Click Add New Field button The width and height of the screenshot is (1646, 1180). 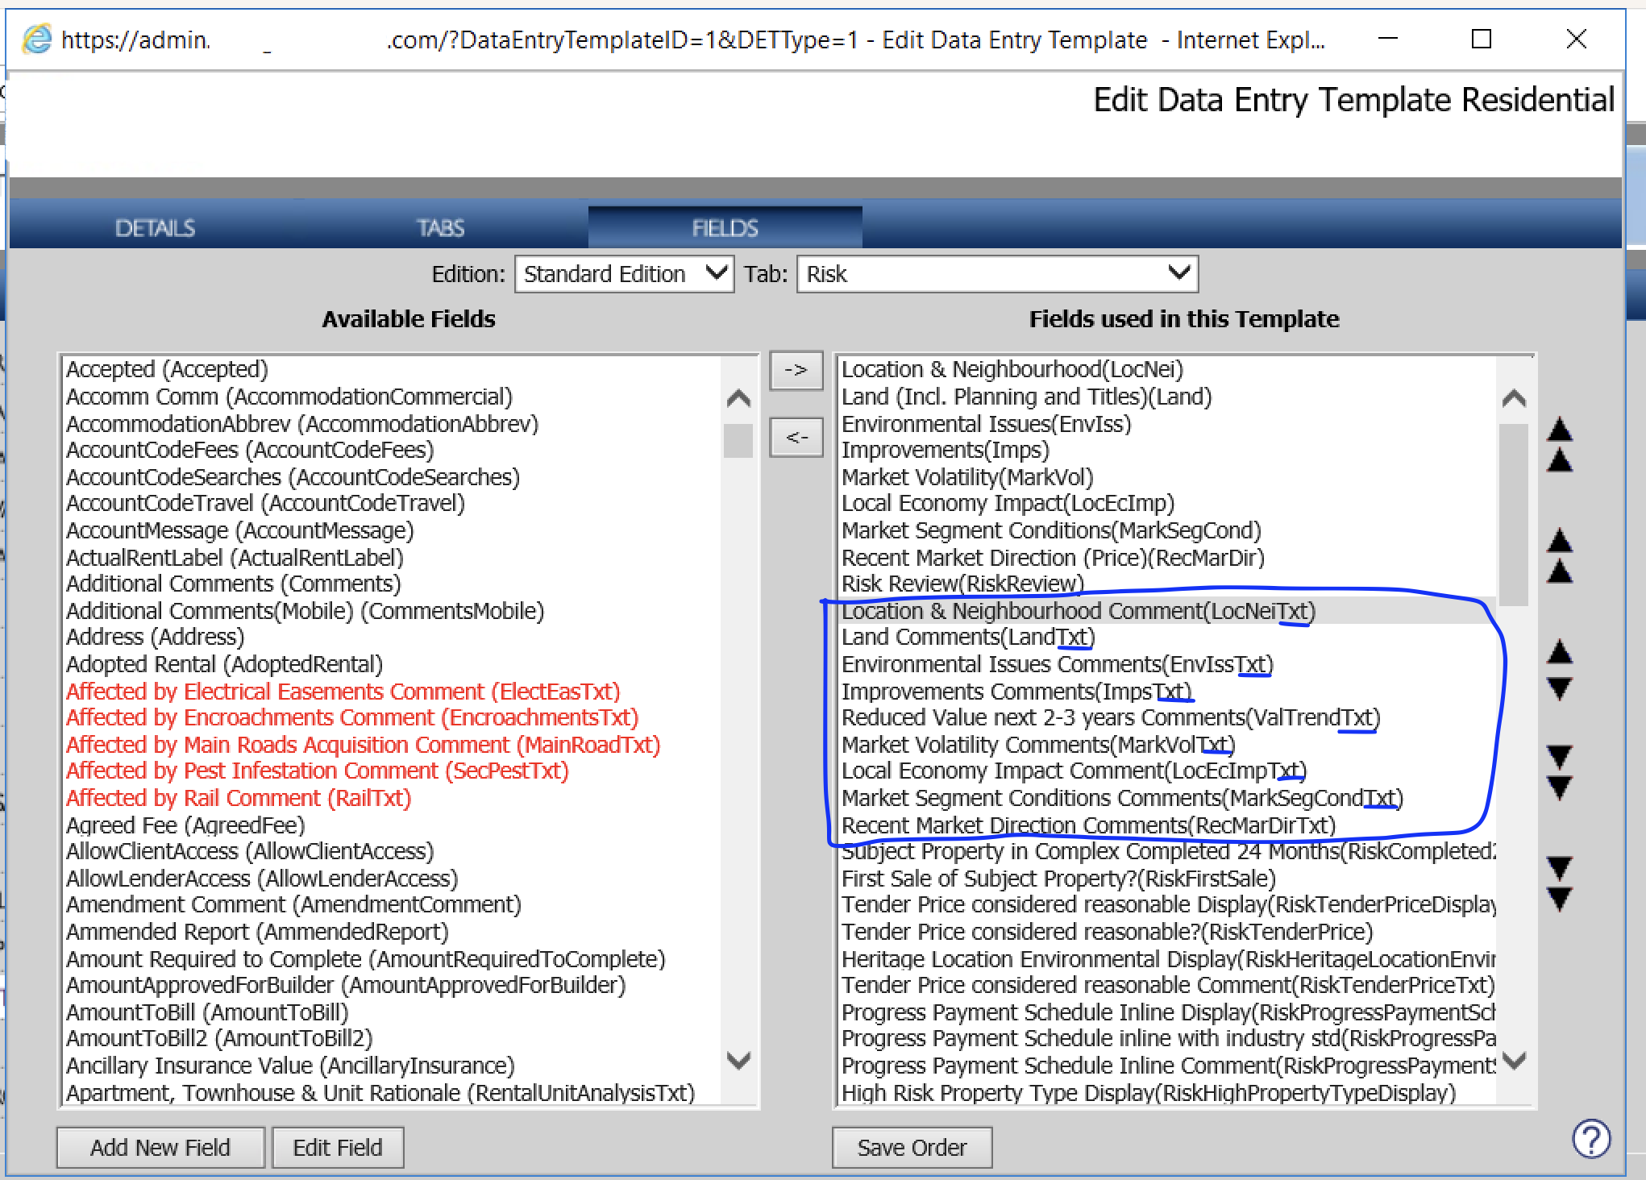[x=160, y=1147]
